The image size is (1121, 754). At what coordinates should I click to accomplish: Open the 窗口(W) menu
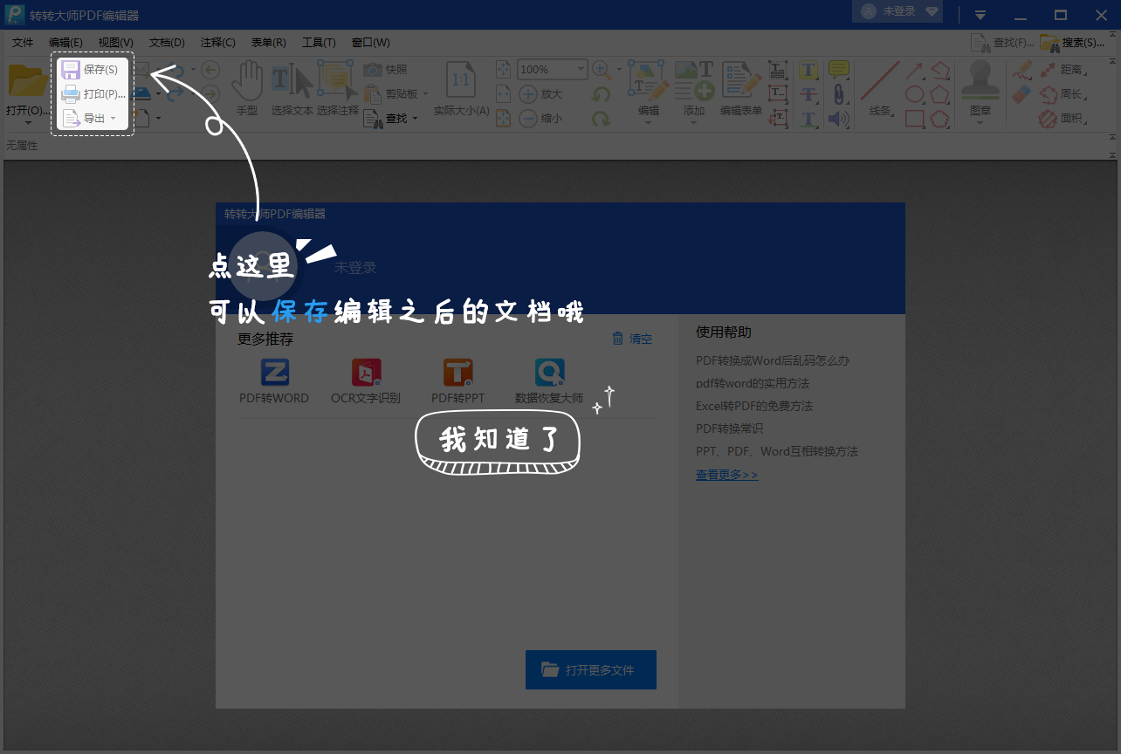tap(370, 42)
